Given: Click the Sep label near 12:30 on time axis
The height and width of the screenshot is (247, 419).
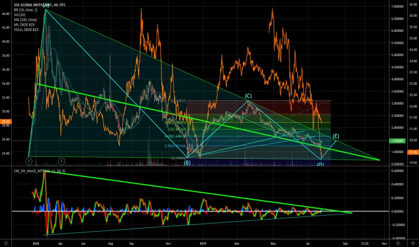Looking at the screenshot, I should click(345, 243).
